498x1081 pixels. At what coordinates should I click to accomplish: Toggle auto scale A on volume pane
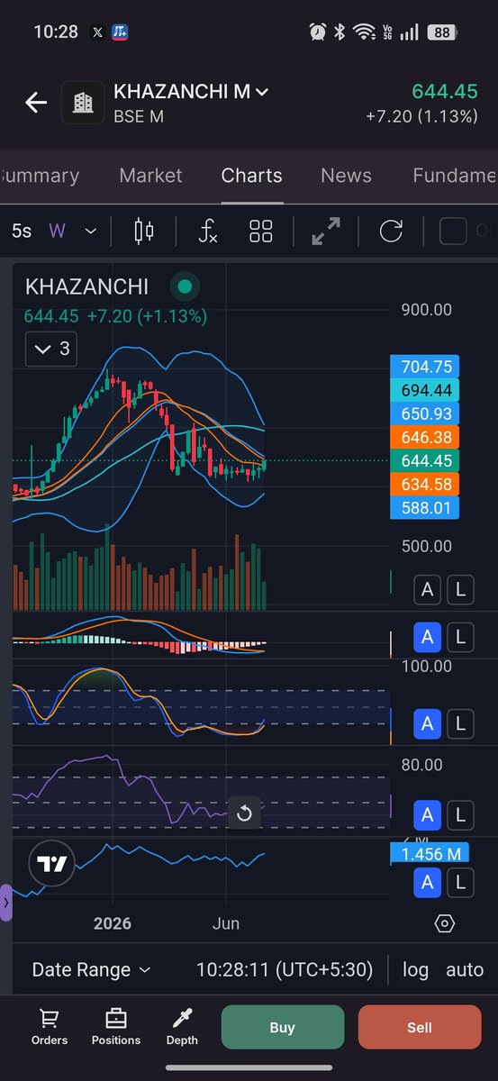(427, 590)
